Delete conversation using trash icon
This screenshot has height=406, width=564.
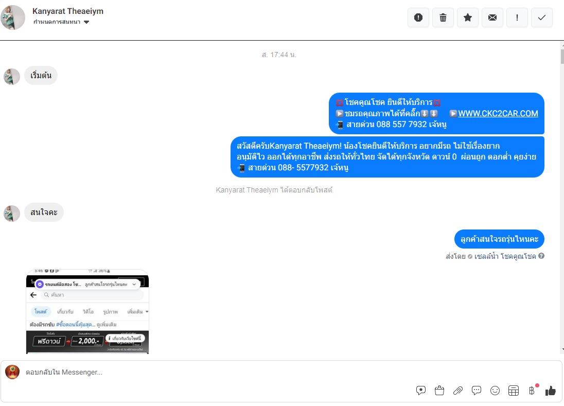(443, 17)
